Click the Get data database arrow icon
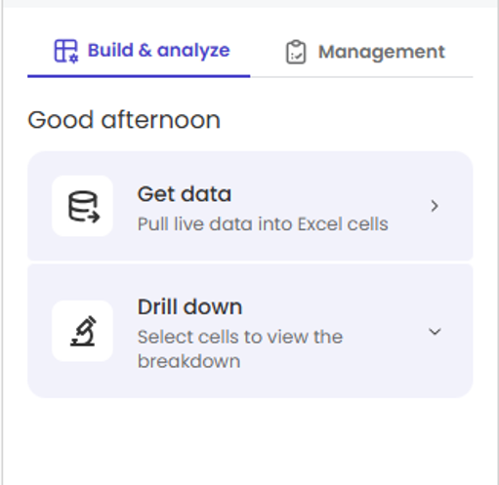The image size is (499, 485). pos(84,207)
